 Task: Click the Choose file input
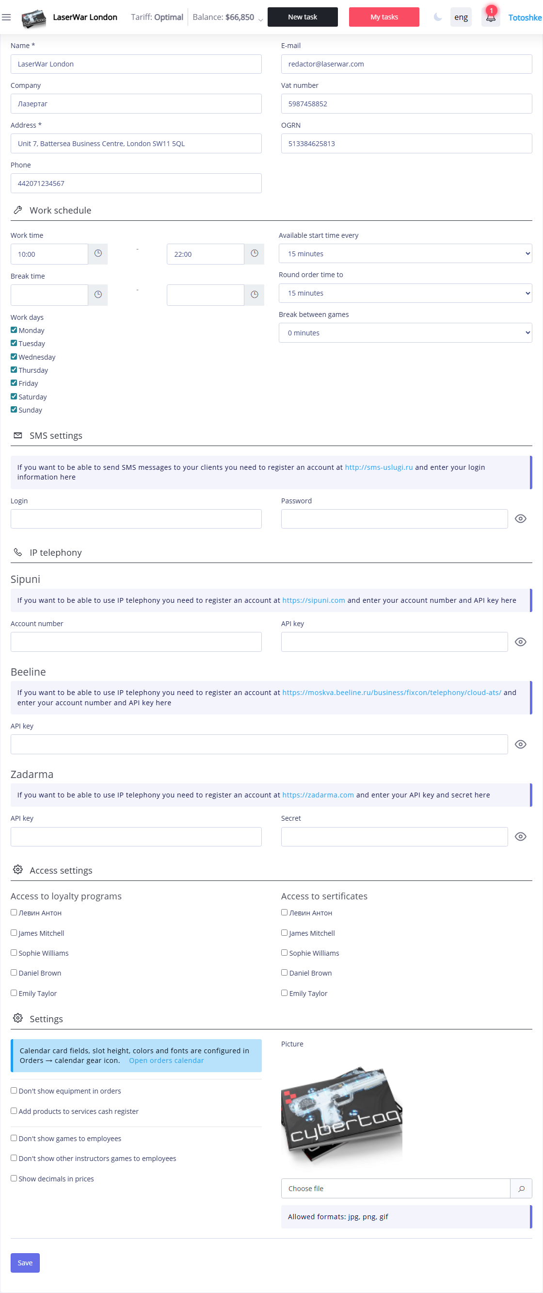tap(396, 1188)
